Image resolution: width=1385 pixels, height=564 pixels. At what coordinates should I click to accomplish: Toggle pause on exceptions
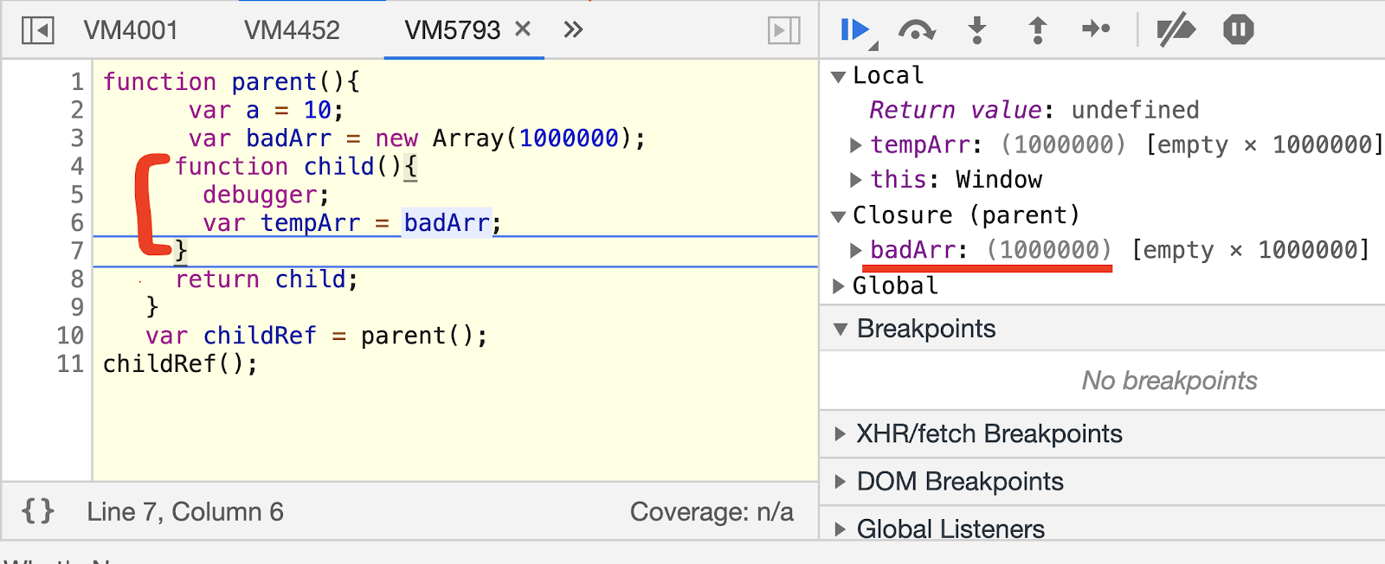(x=1239, y=29)
